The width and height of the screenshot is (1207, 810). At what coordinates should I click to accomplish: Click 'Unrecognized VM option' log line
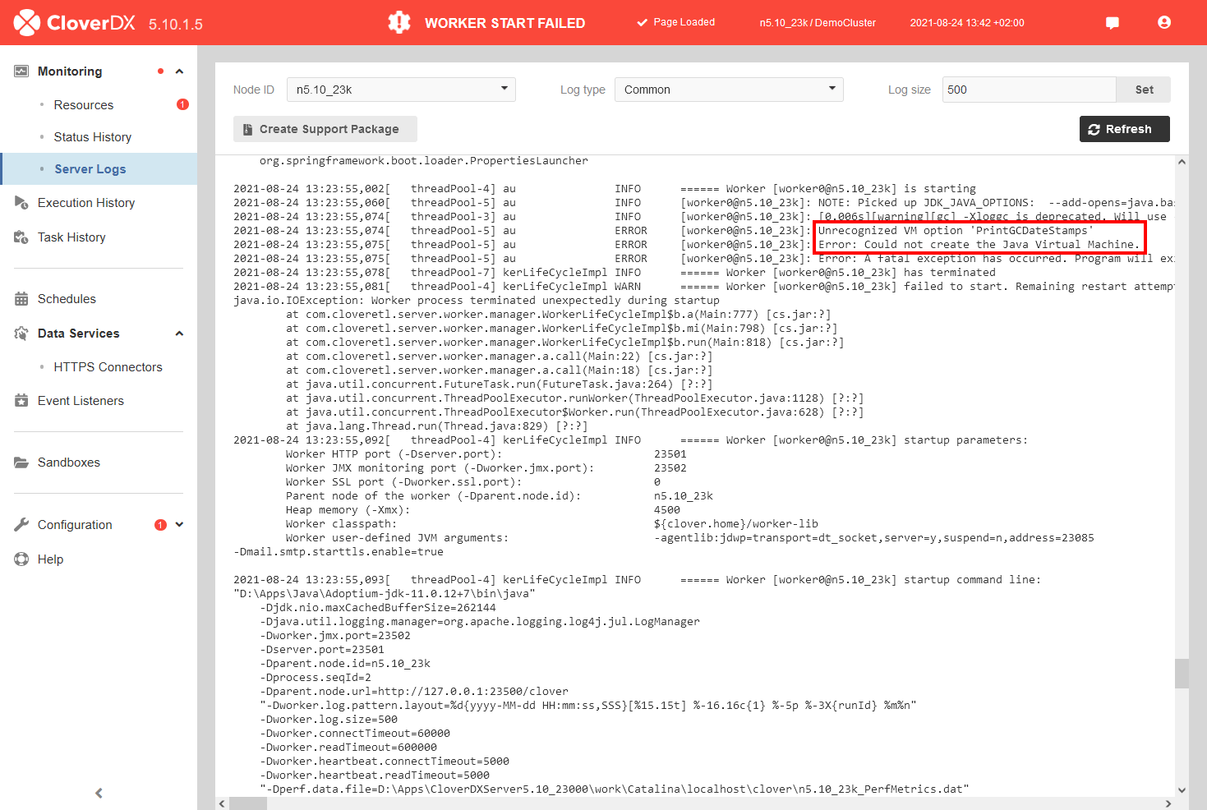click(x=956, y=231)
